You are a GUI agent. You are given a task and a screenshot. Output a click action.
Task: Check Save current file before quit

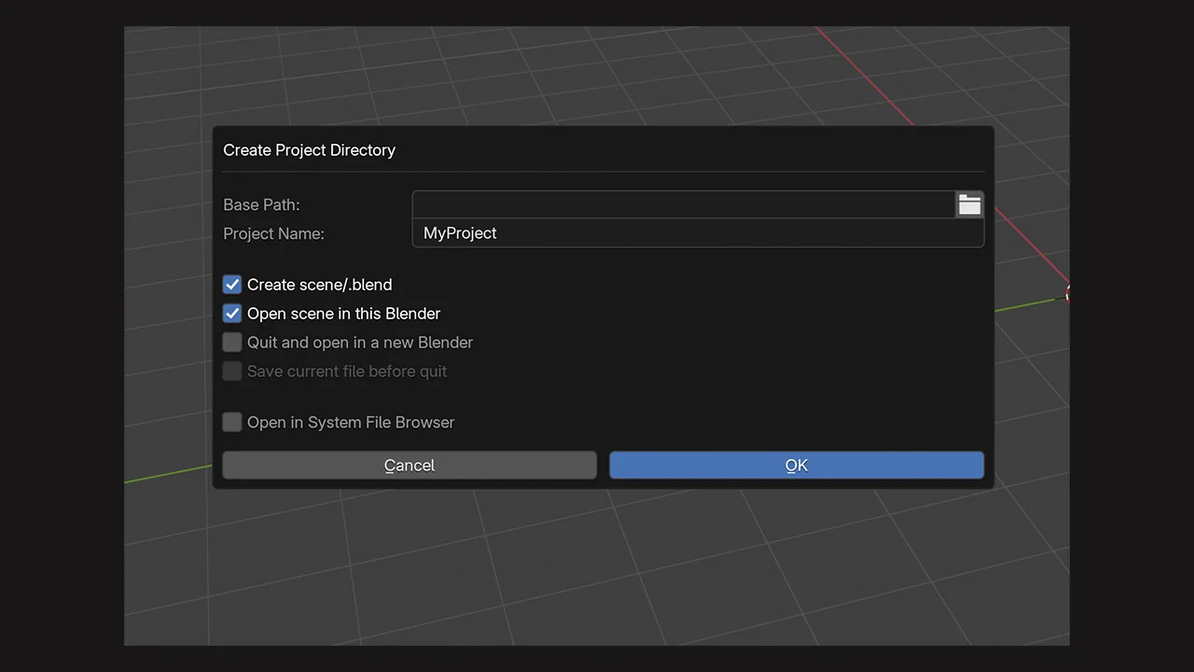click(231, 371)
